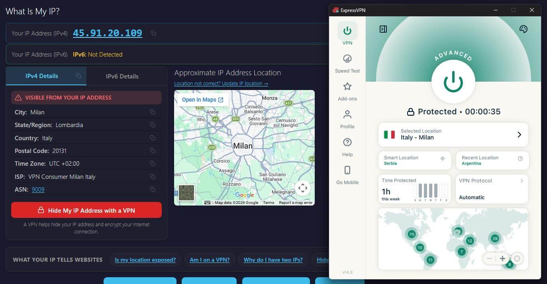
Task: Click Report a map error
Action: (296, 203)
